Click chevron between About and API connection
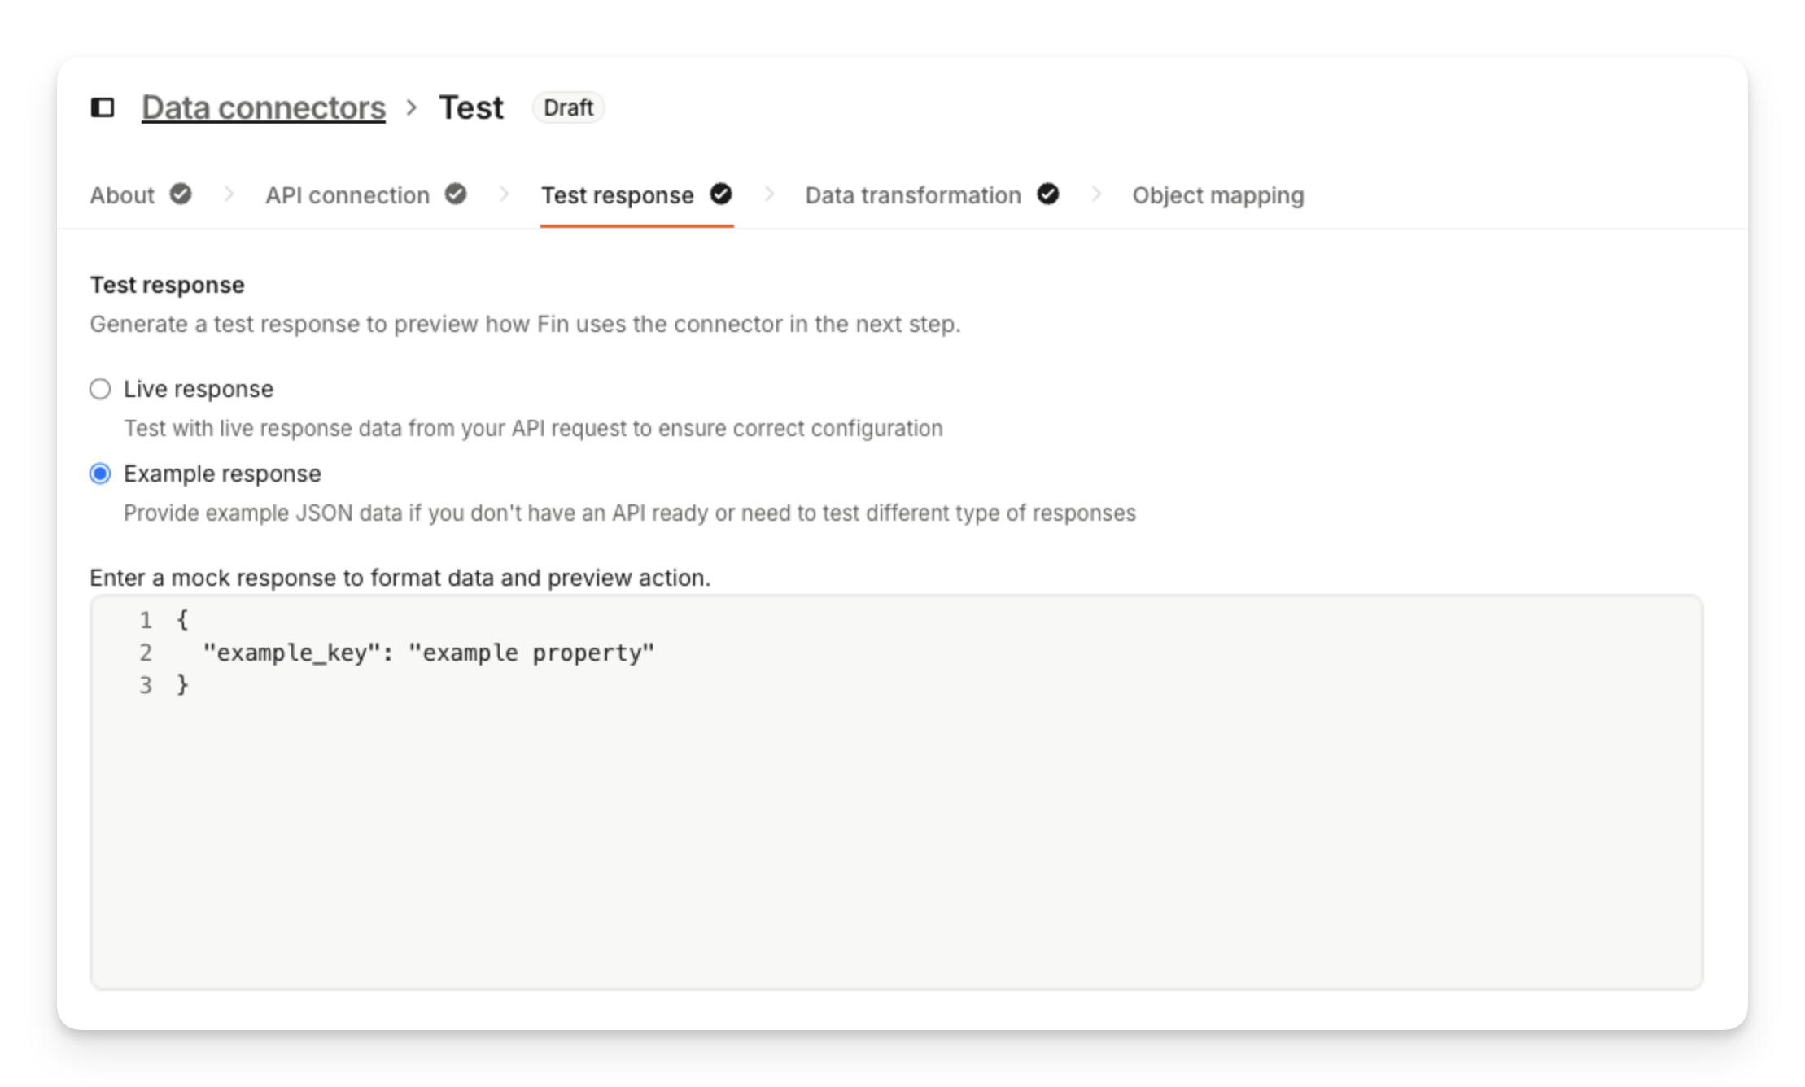 tap(229, 194)
